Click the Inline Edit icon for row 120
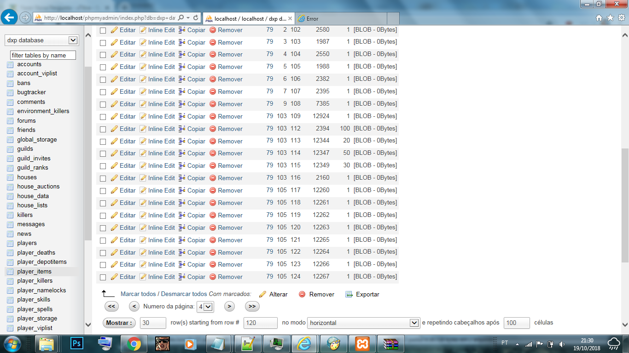629x353 pixels. click(x=143, y=228)
